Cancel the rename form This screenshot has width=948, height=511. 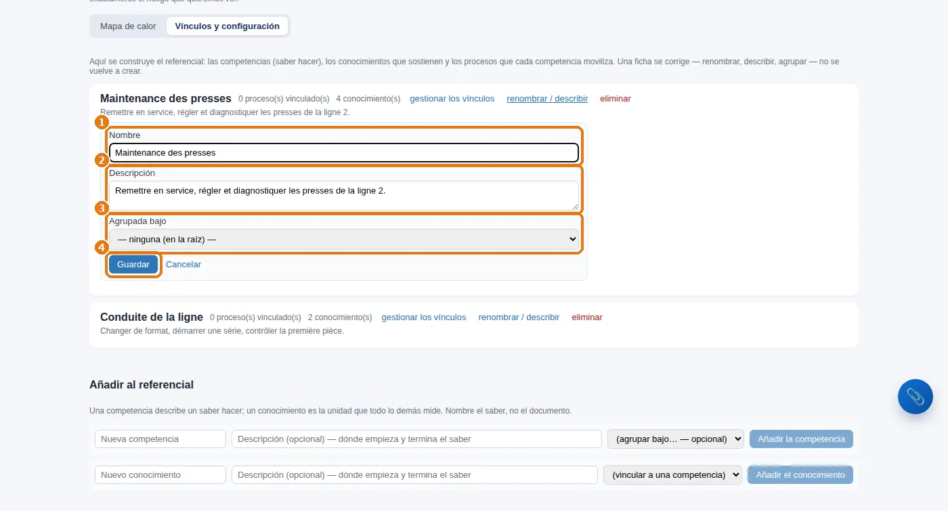[x=184, y=265]
